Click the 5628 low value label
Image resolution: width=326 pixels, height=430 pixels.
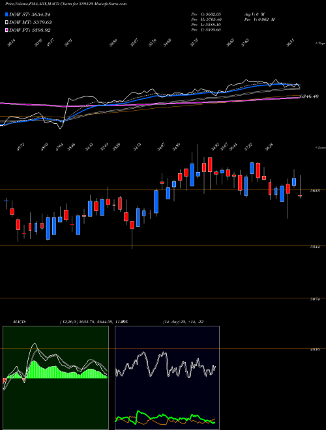270,147
